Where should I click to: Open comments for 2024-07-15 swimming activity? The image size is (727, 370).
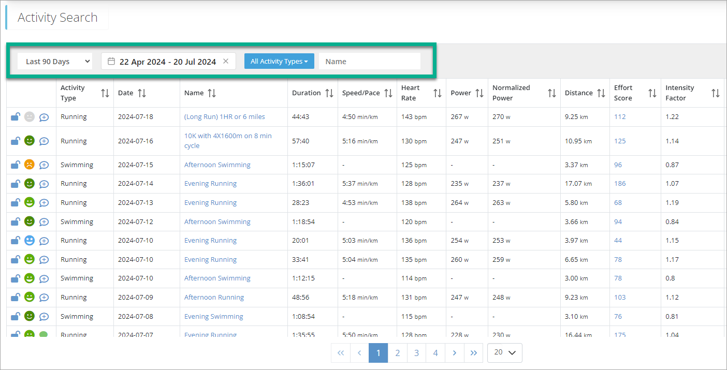coord(44,165)
